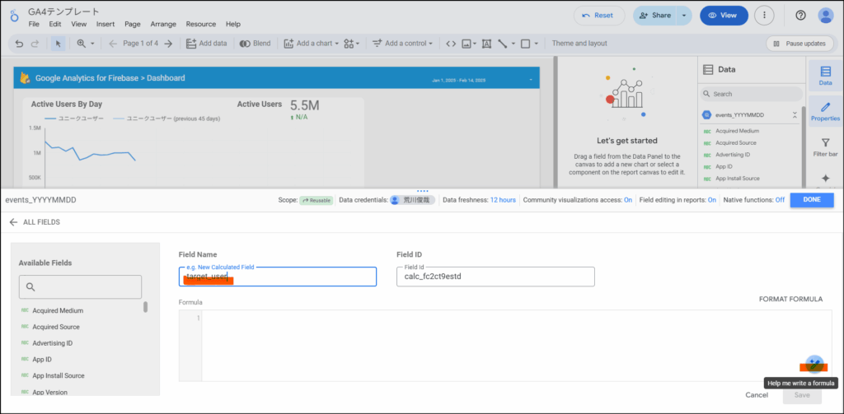Click Data freshness 12 hours link

(503, 200)
